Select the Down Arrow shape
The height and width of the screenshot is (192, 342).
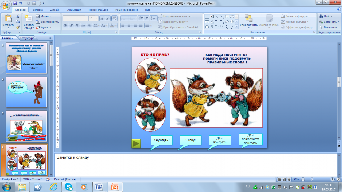click(232, 22)
